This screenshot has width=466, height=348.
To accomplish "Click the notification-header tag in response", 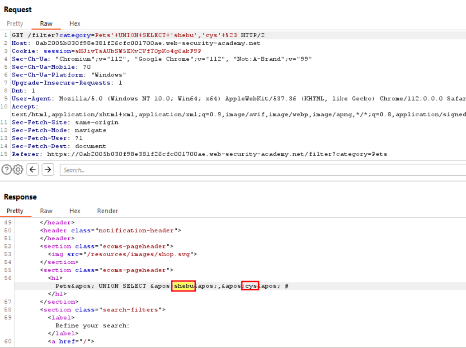I will (111, 230).
